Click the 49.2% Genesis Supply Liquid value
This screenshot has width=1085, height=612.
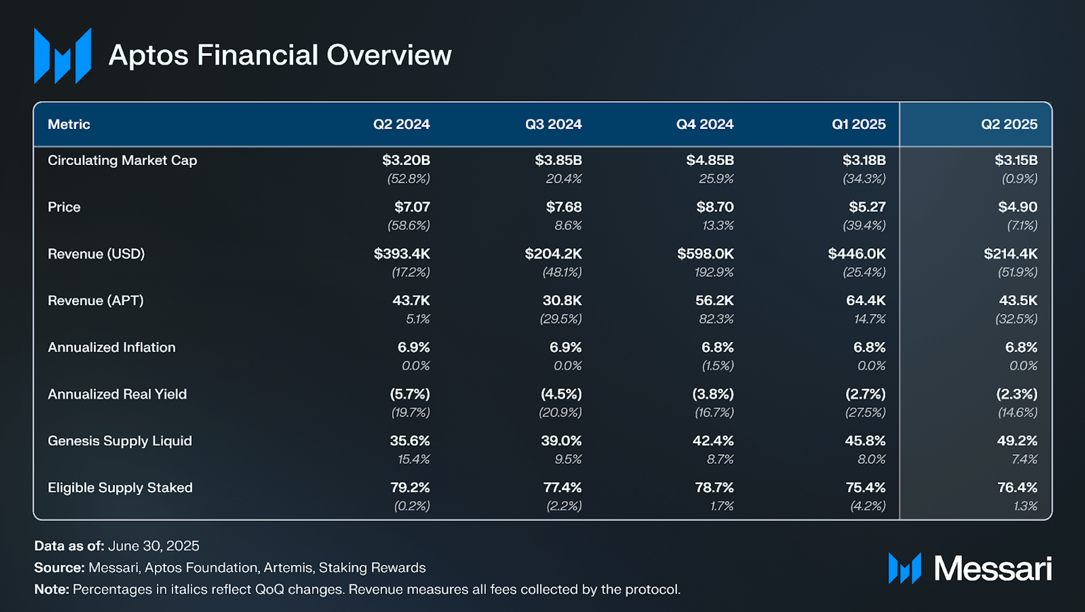(x=1017, y=441)
